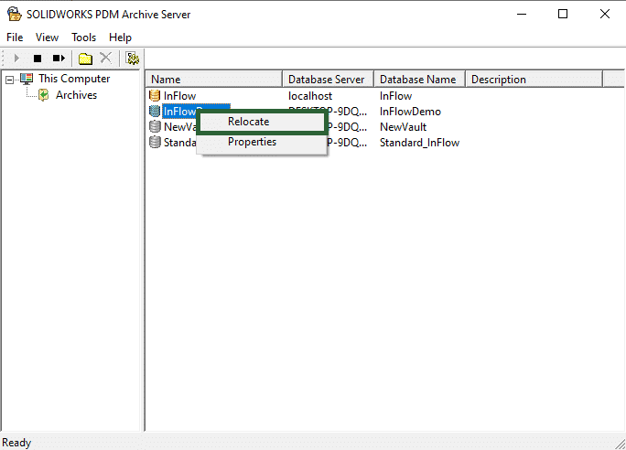Sort by the Database Name column header

(x=419, y=80)
